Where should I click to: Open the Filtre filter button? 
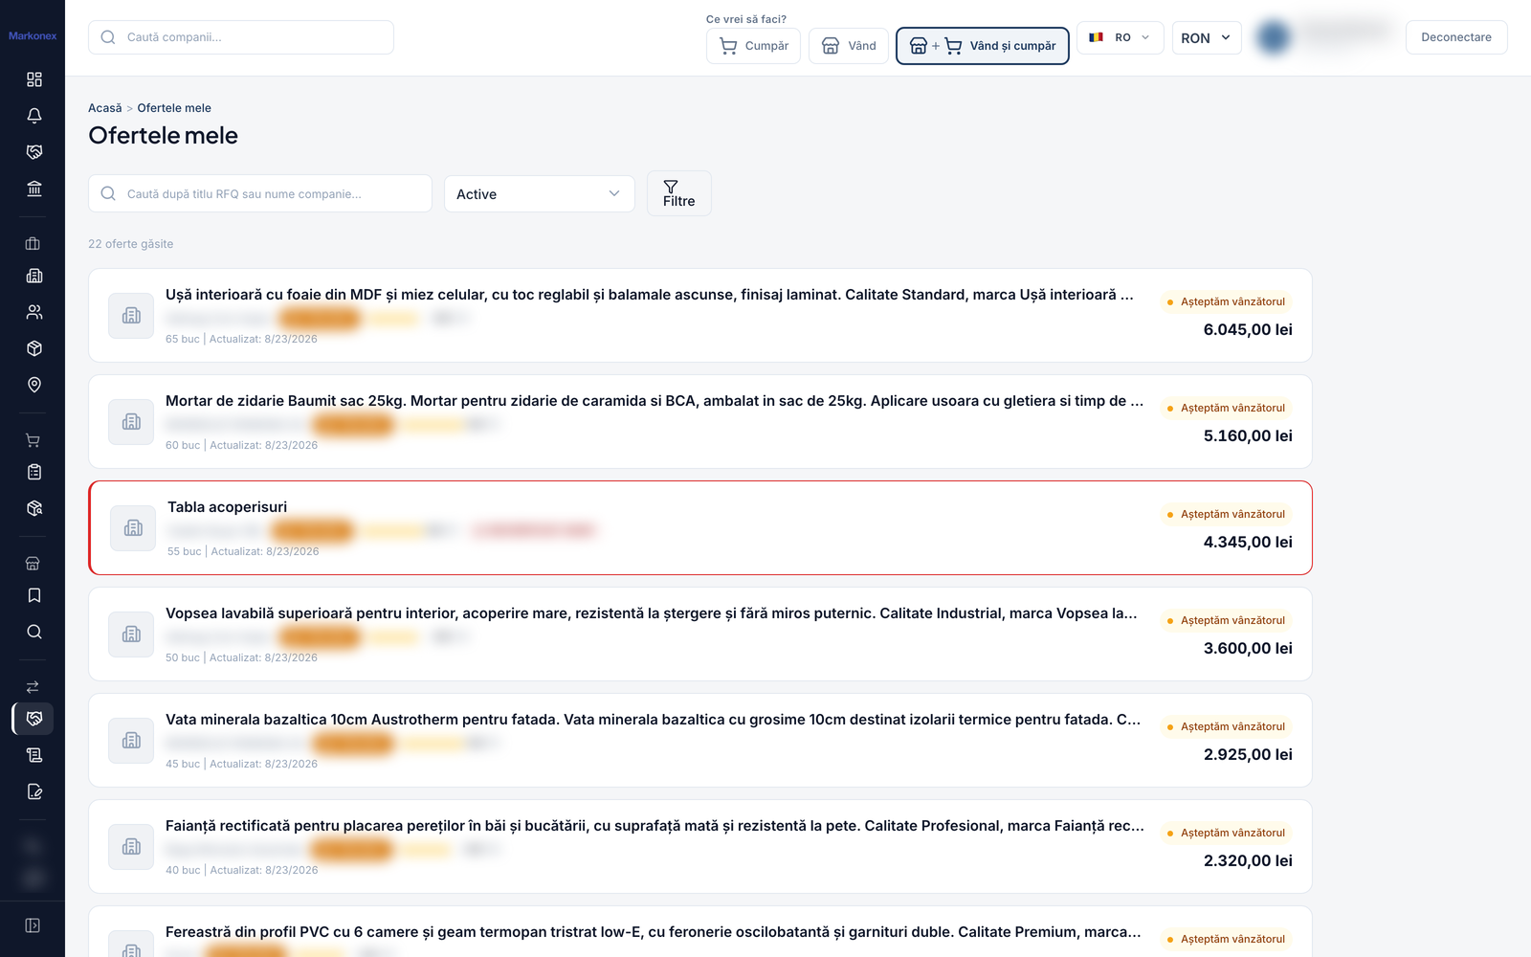point(679,193)
